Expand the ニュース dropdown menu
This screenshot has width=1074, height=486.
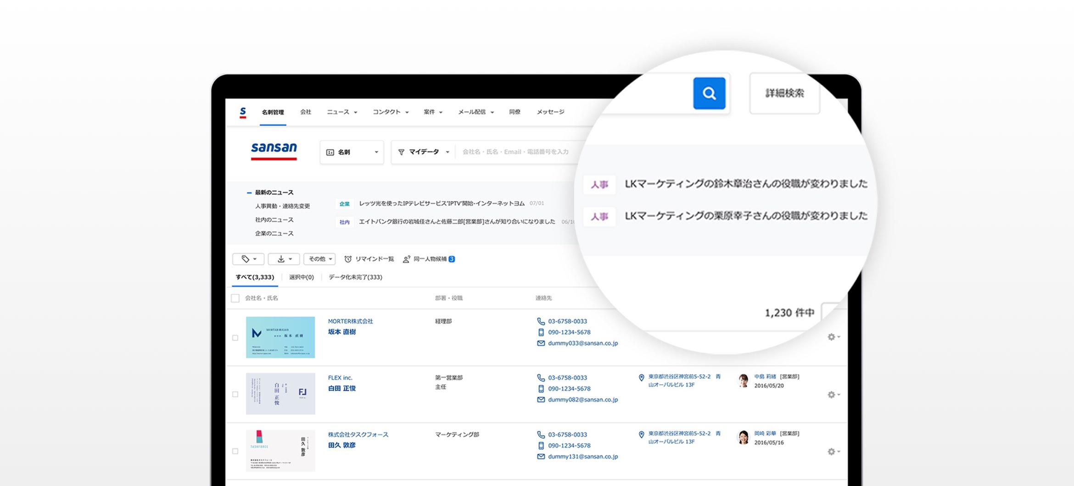tap(342, 112)
